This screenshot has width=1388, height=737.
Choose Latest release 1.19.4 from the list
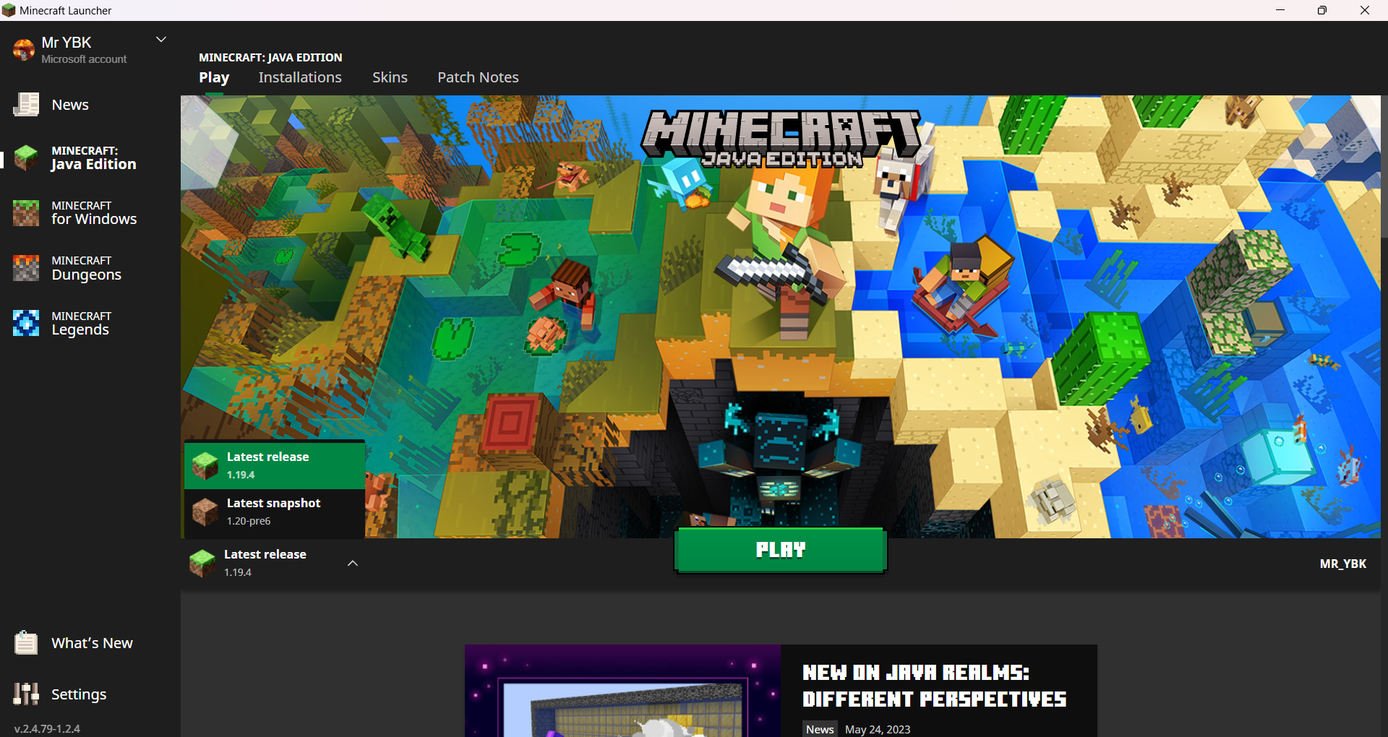coord(275,465)
